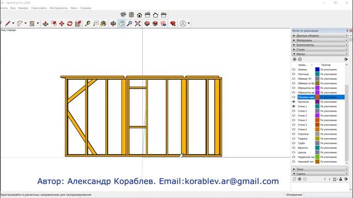
Task: Open the 3D Warehouse
Action: click(147, 23)
